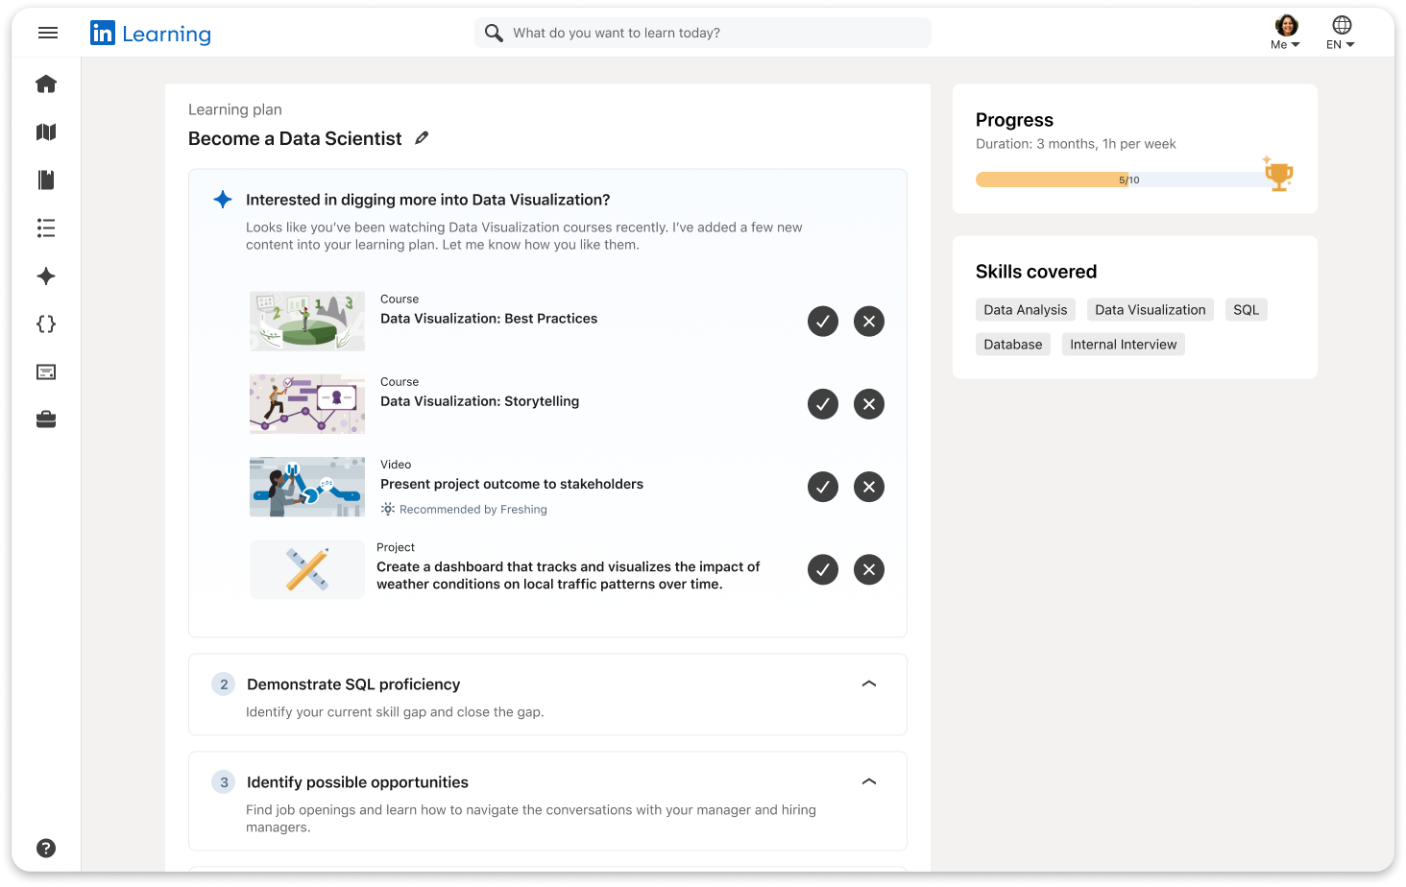Click the search learning input field
The image size is (1406, 887).
pyautogui.click(x=711, y=33)
